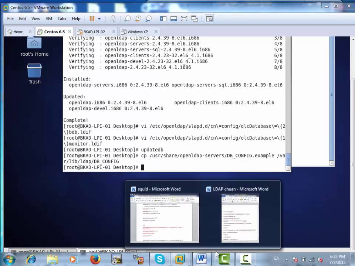Open the Tabs menu
Viewport: 355px width, 266px height.
[62, 19]
